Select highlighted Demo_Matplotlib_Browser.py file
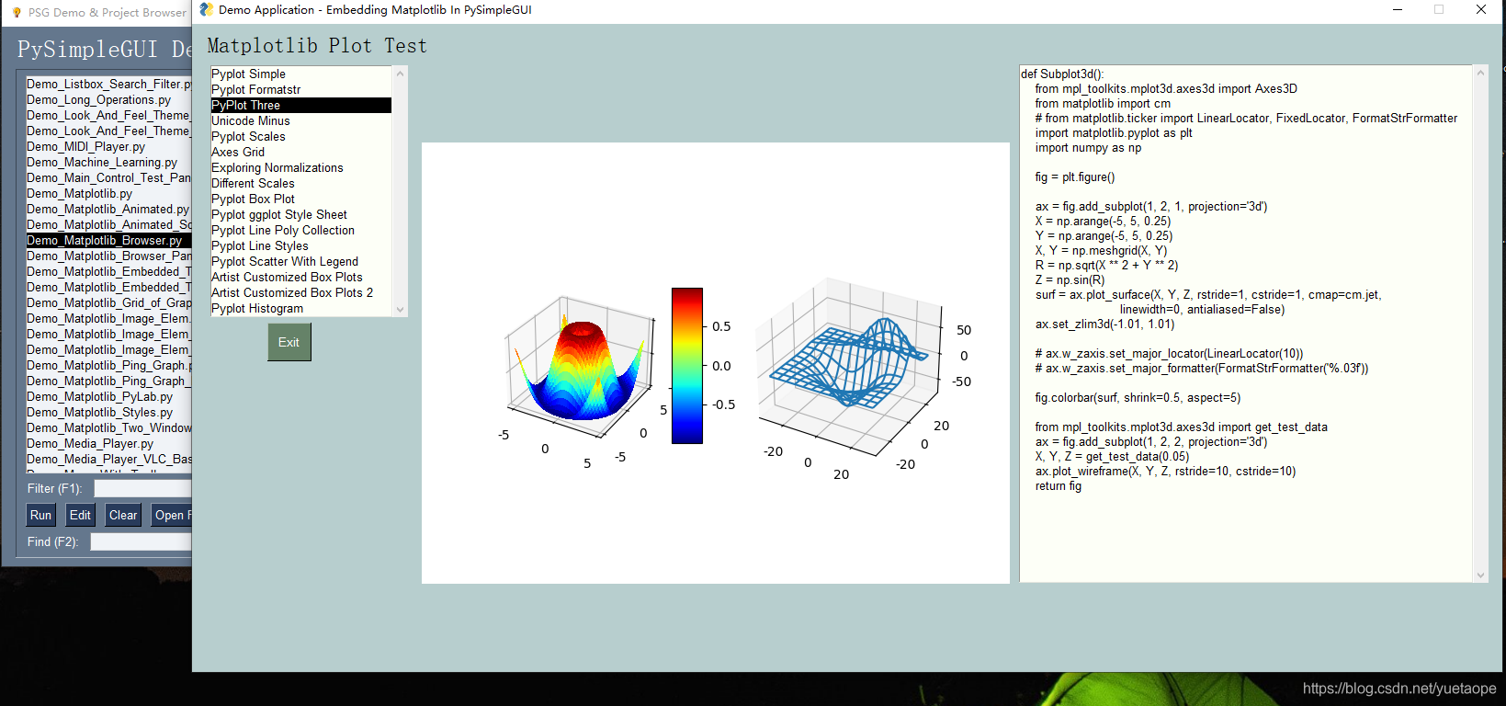 tap(109, 240)
